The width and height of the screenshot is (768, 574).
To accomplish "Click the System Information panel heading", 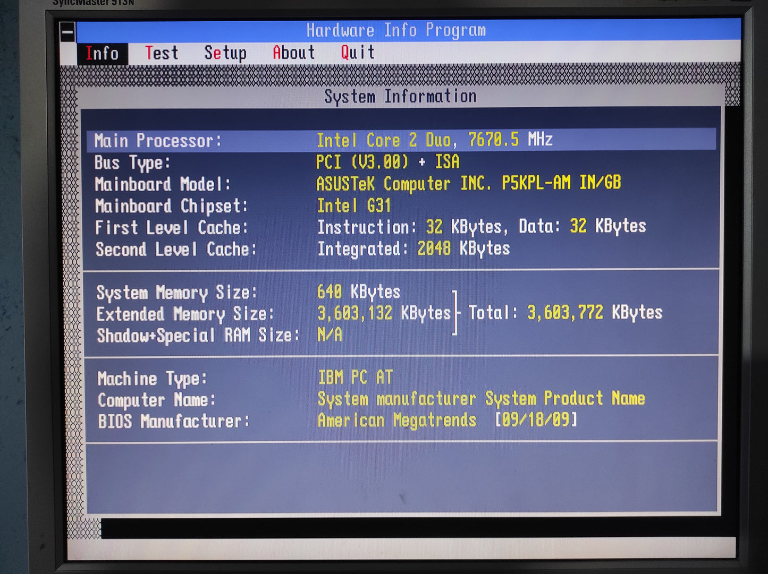I will pos(400,97).
